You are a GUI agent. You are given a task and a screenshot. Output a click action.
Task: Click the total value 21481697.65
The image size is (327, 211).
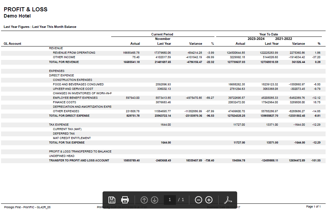click(x=163, y=62)
